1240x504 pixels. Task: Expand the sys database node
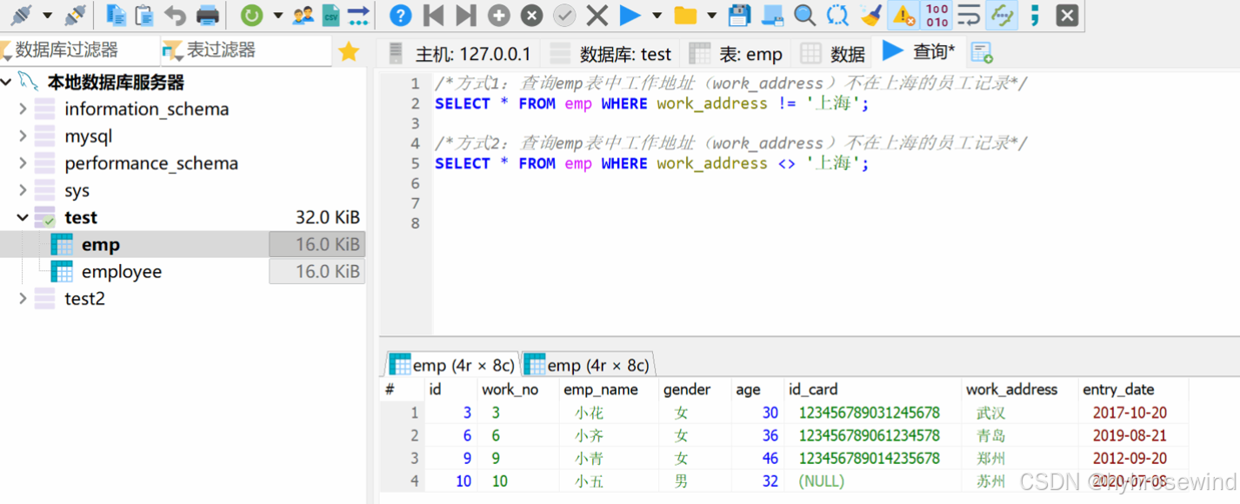tap(23, 190)
